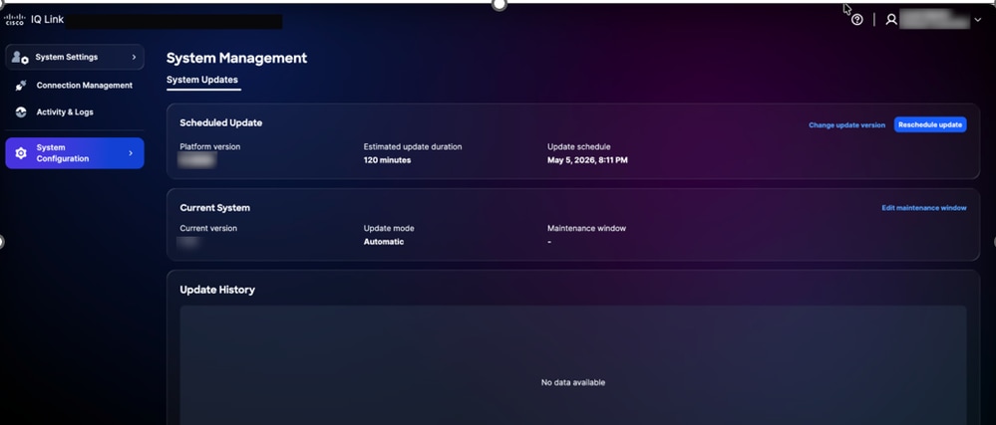This screenshot has height=425, width=996.
Task: Click the System Settings person-gear icon
Action: [x=20, y=57]
